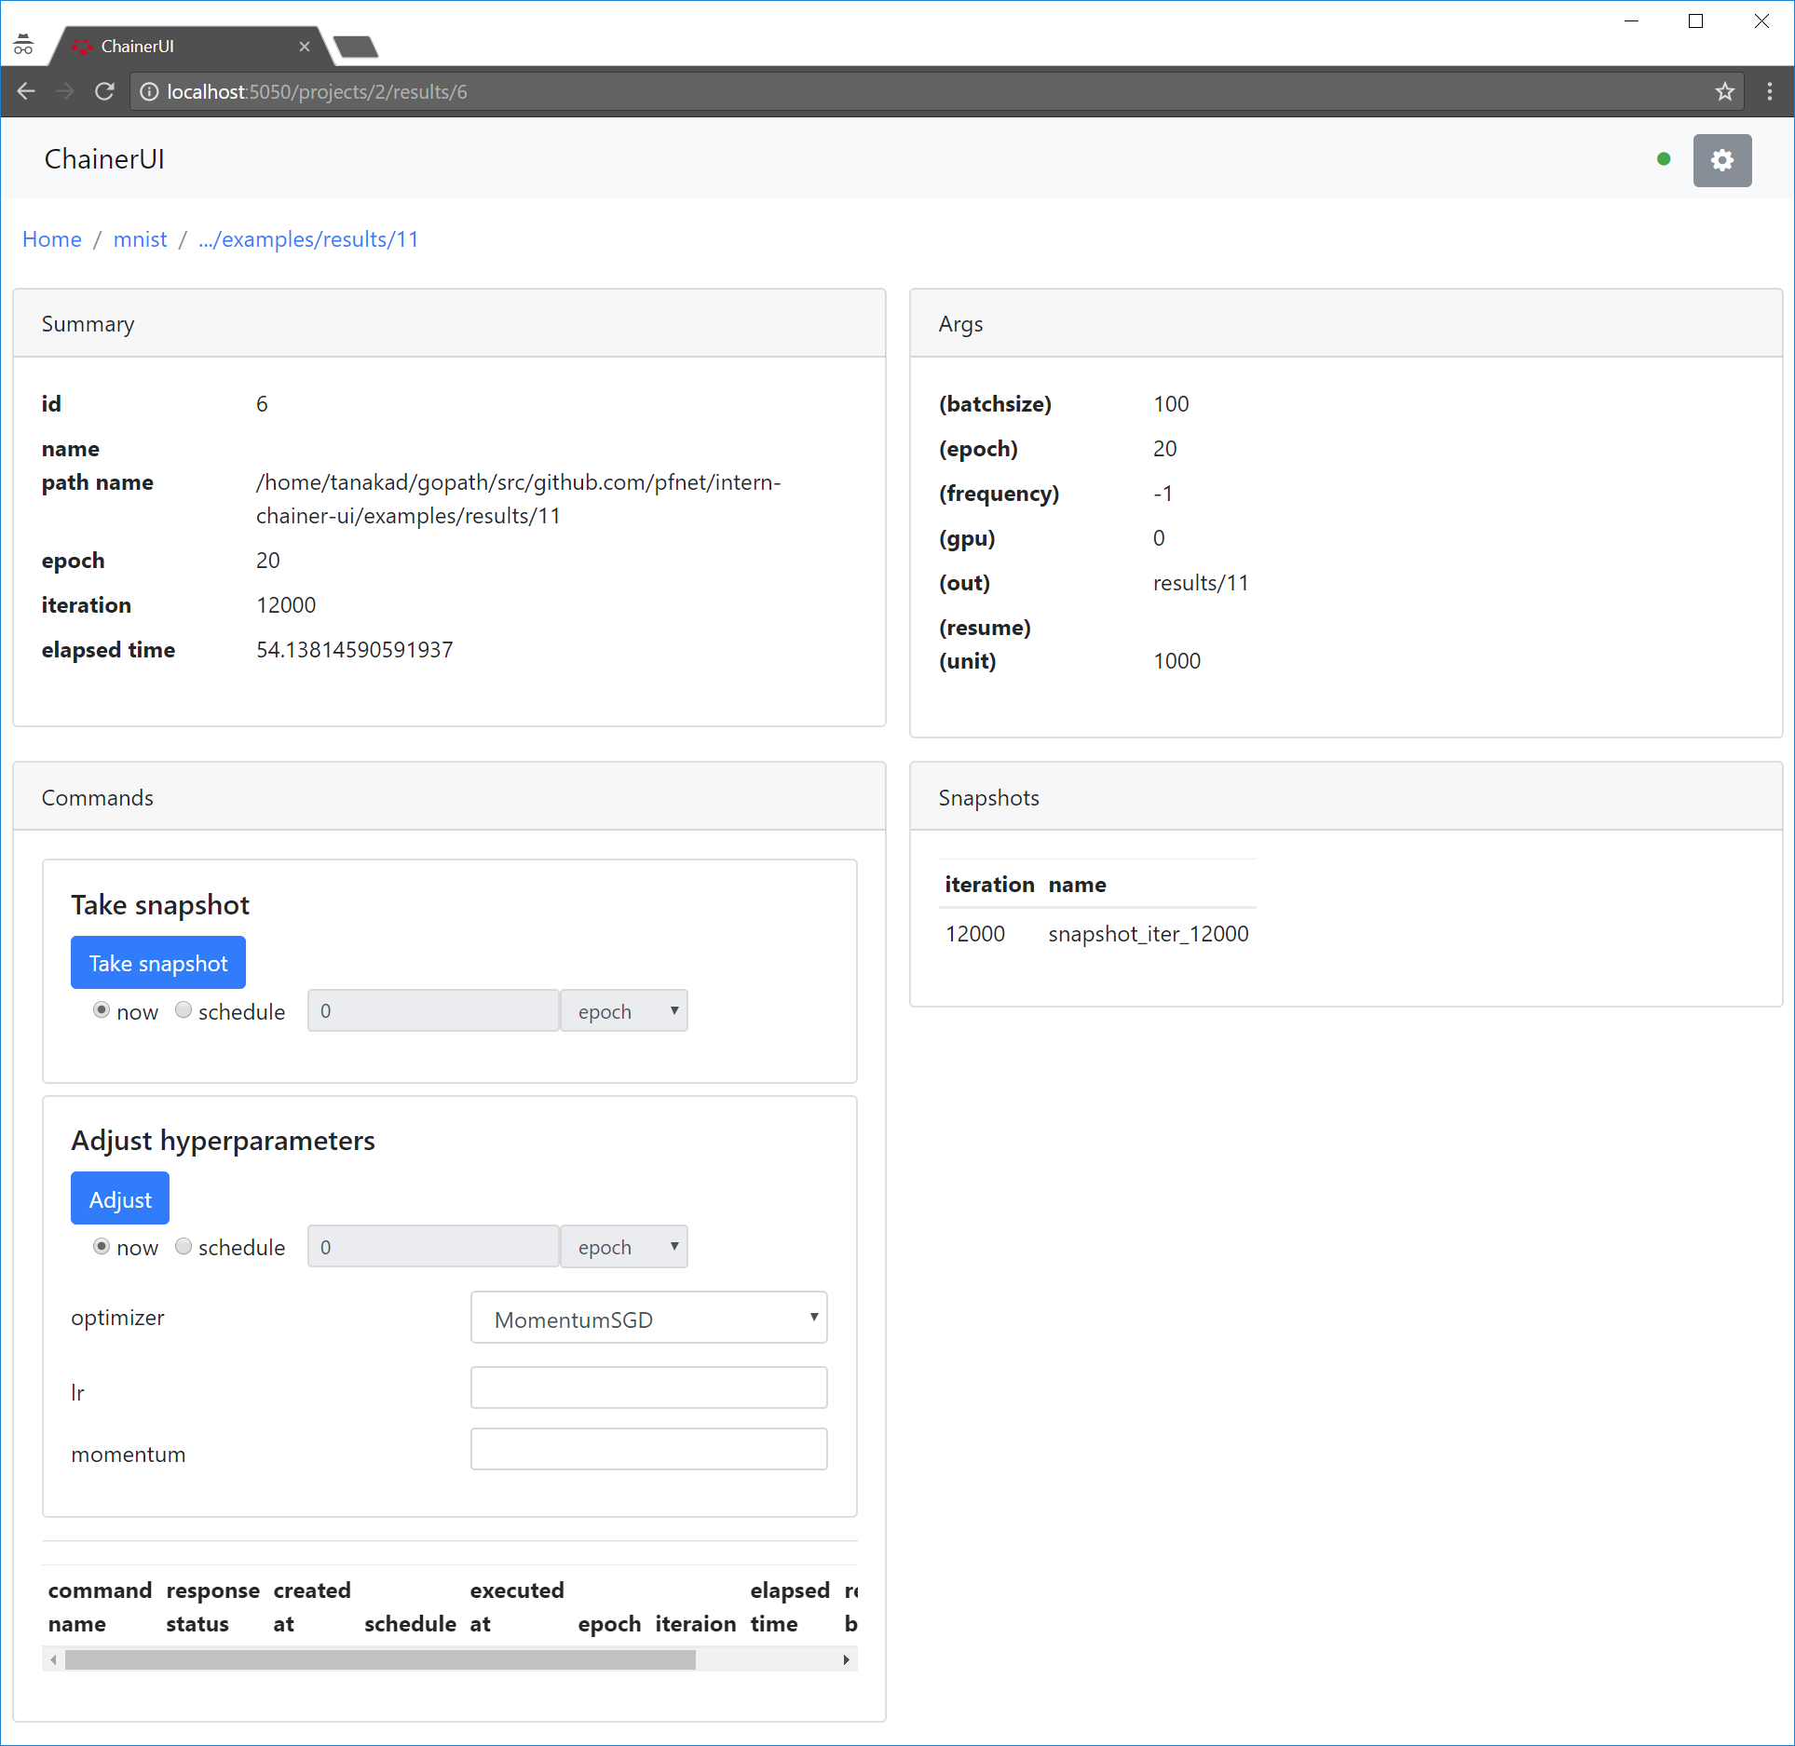
Task: Open the browser three-dot menu
Action: click(1770, 91)
